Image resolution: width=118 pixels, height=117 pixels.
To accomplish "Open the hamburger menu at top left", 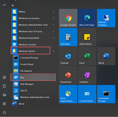I will pos(4,5).
